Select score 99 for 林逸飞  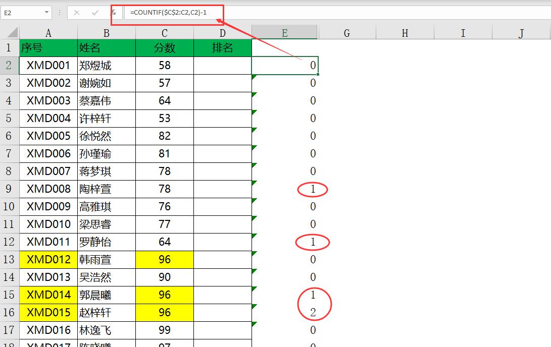click(165, 330)
